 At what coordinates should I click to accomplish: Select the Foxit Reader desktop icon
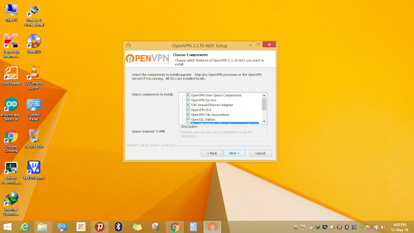[11, 75]
